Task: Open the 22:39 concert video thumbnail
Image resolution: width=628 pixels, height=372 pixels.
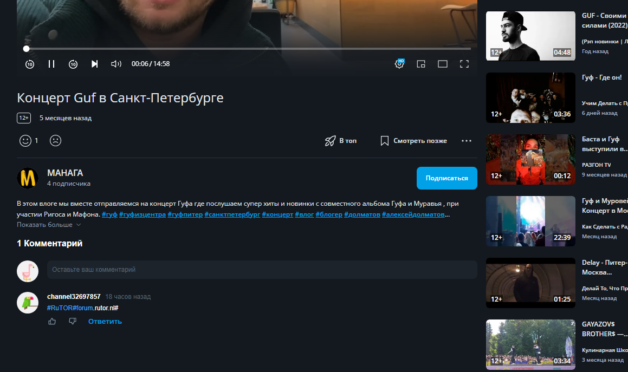Action: 530,221
